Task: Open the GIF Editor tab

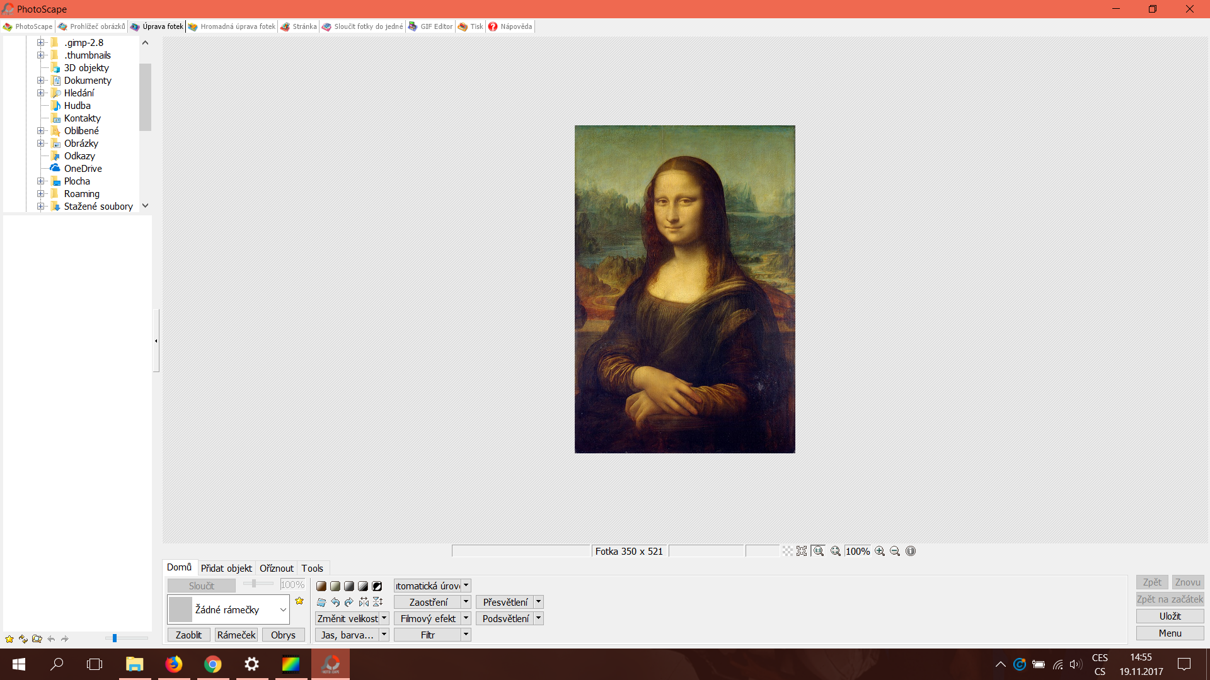Action: (x=430, y=26)
